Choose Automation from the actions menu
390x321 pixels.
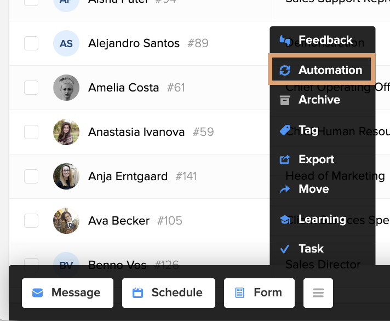pos(322,70)
